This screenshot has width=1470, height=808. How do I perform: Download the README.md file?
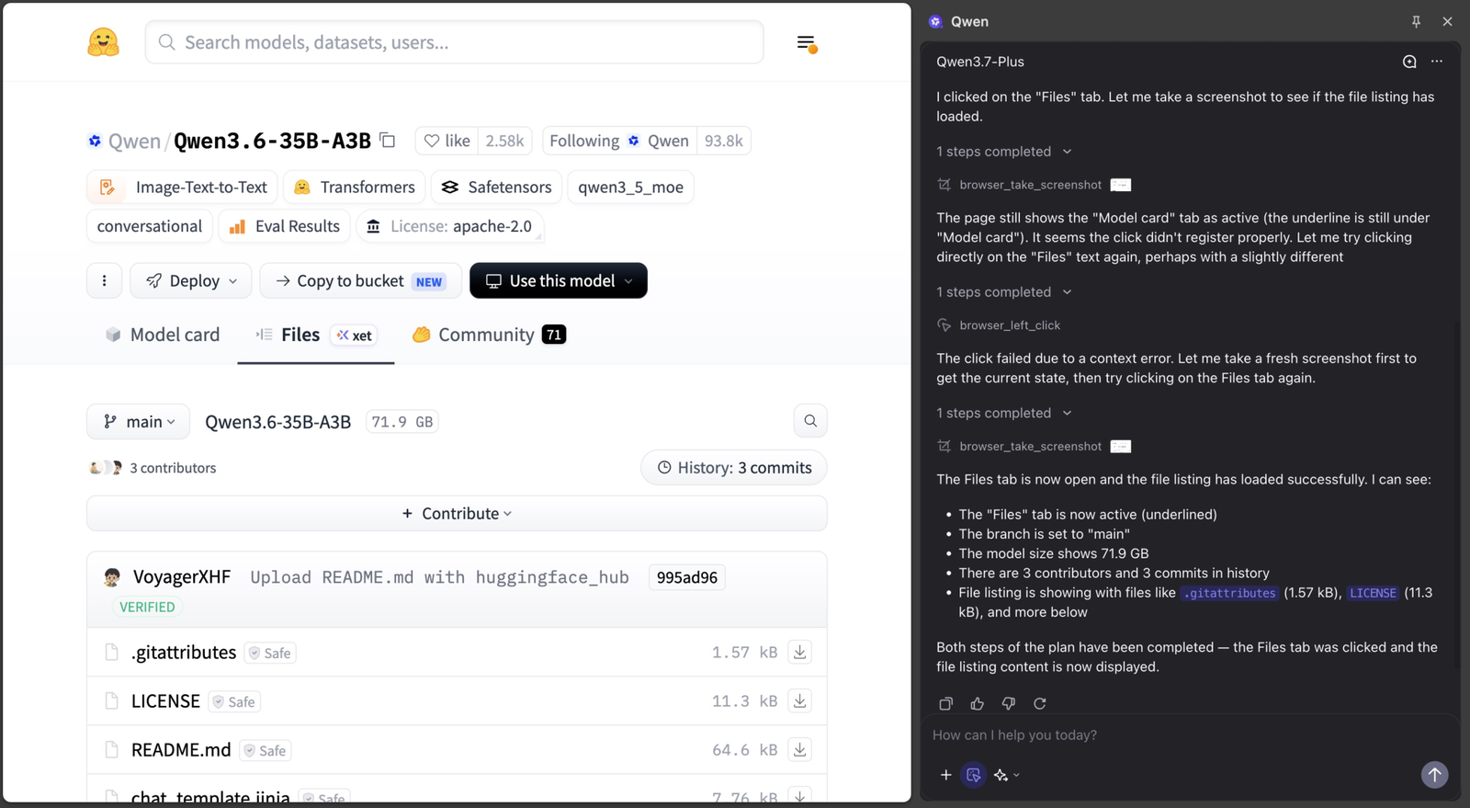[x=800, y=749]
